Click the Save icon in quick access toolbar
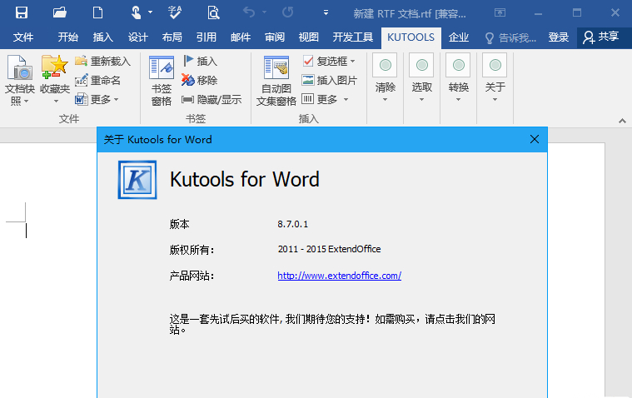This screenshot has height=398, width=632. coord(22,12)
